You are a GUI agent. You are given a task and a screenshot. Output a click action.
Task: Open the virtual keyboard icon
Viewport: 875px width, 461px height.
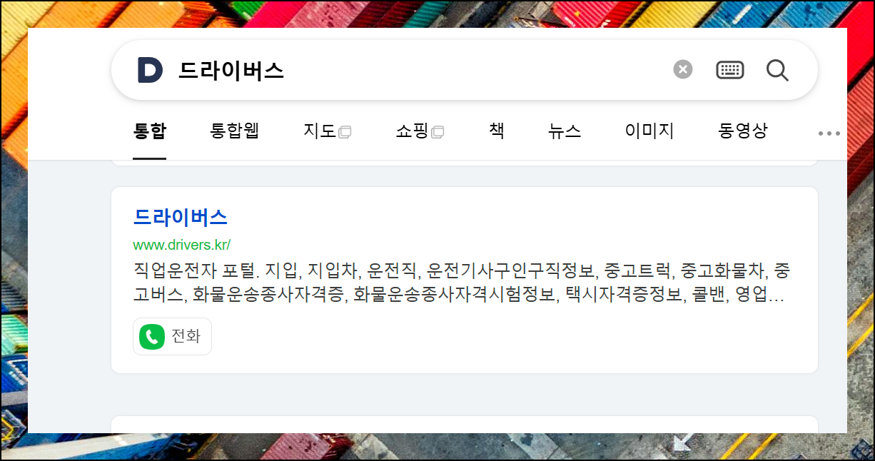coord(730,69)
